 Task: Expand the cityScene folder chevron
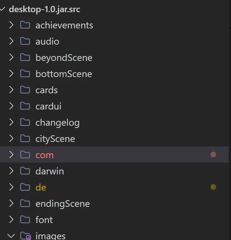coord(11,139)
